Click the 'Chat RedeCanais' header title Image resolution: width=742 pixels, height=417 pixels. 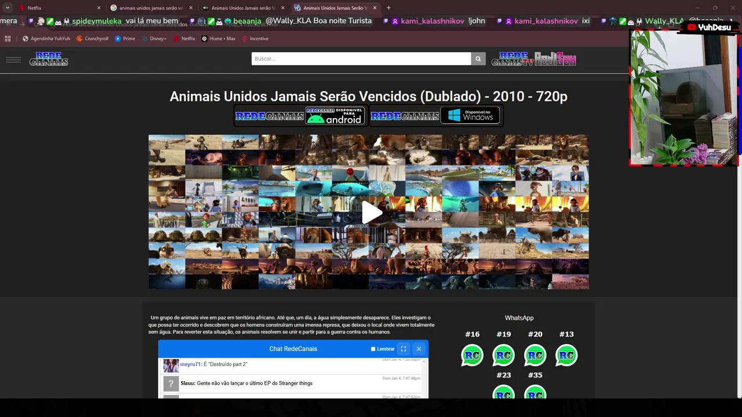tap(293, 349)
